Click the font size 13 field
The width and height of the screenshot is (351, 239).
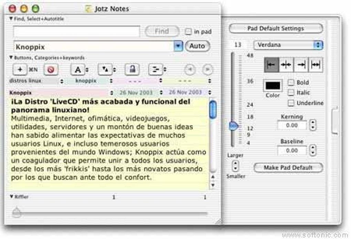238,45
